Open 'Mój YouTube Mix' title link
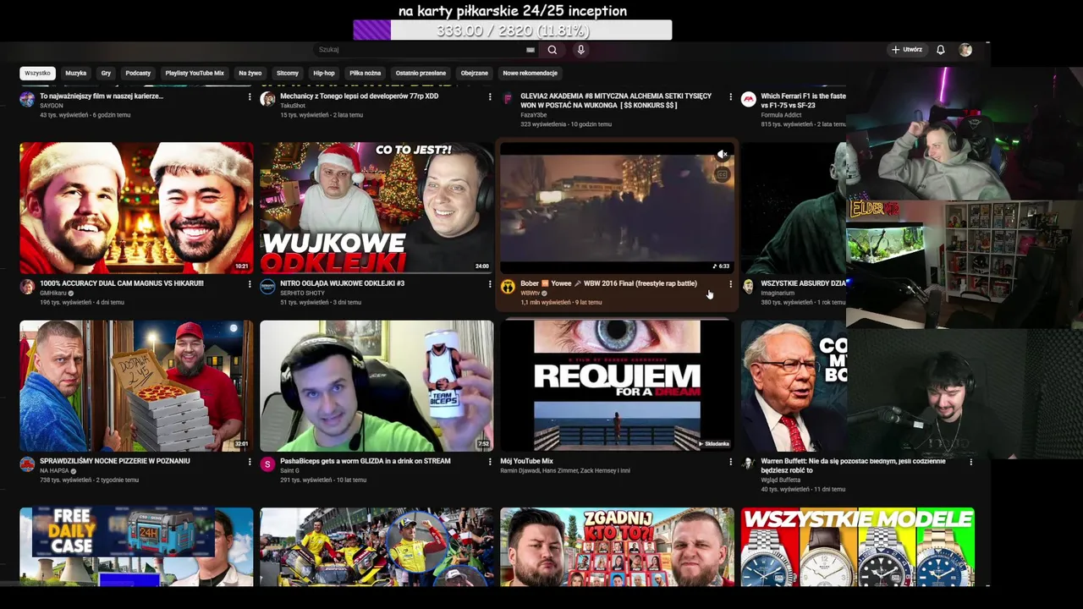Screen dimensions: 1083x609 (x=526, y=461)
